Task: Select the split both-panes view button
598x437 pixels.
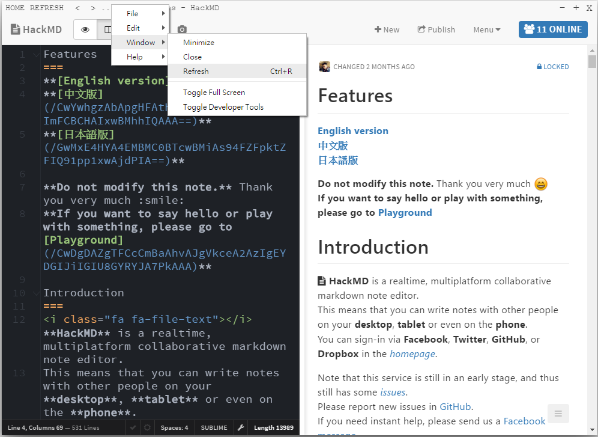Action: [x=105, y=29]
